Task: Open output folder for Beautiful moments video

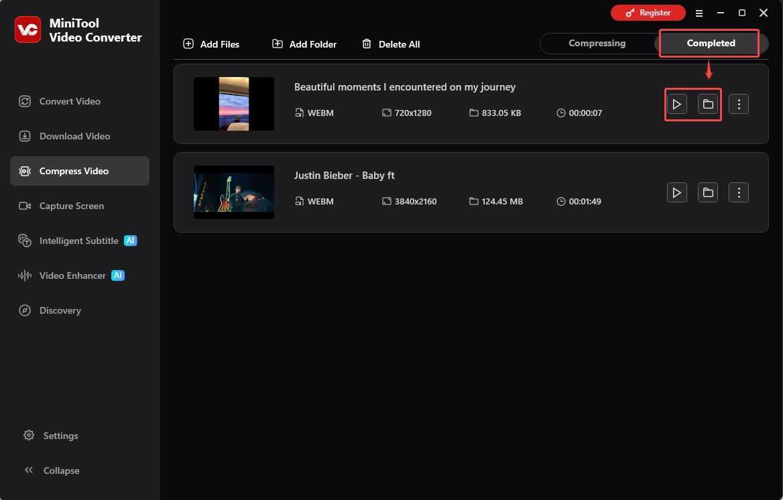Action: 708,105
